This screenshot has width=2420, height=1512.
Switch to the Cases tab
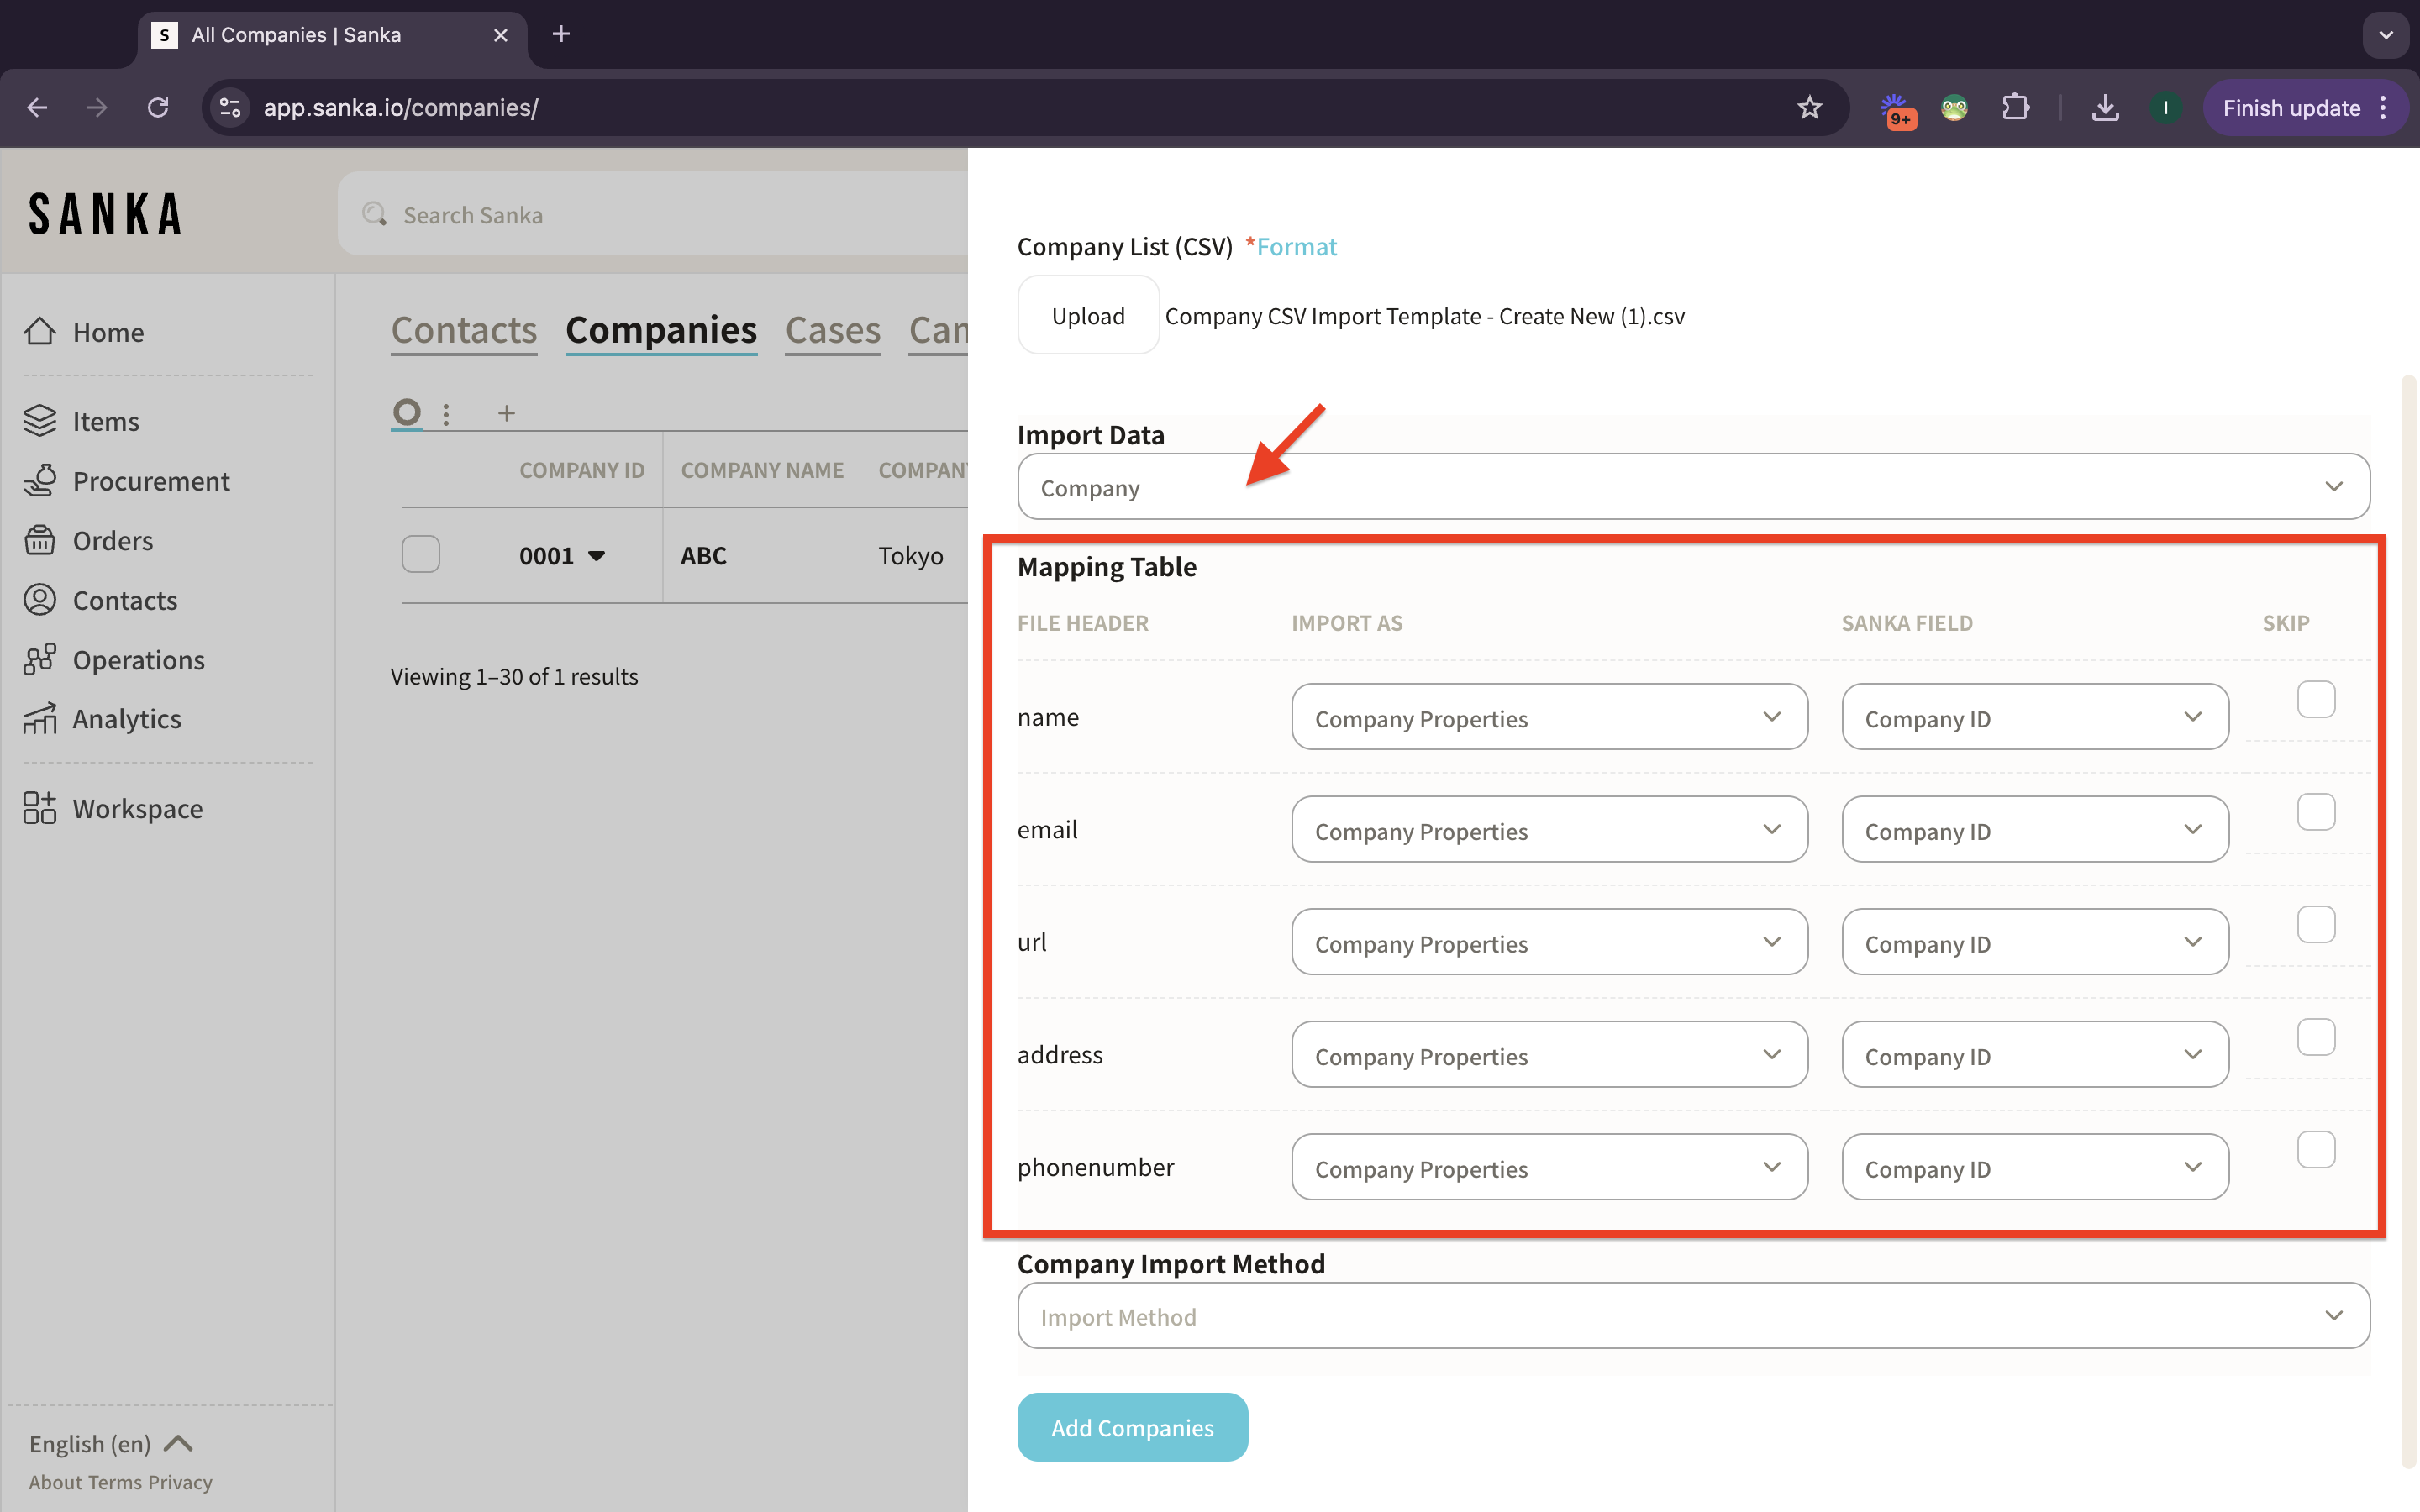[x=832, y=331]
